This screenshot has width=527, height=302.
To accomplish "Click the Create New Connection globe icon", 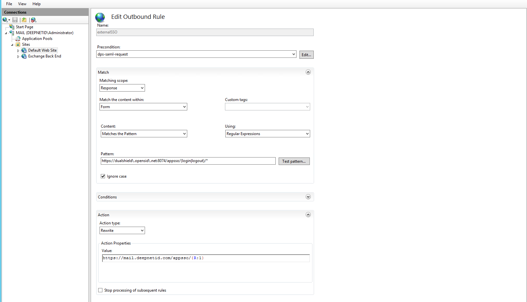I will [5, 20].
